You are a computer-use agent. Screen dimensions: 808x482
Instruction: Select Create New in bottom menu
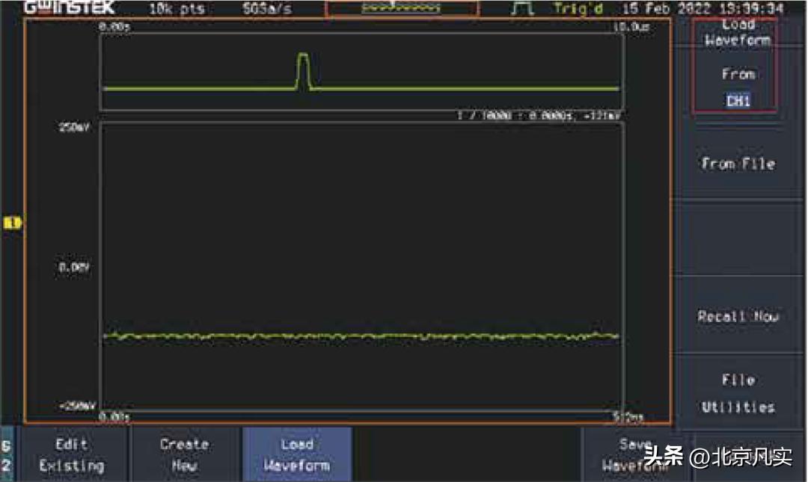[x=184, y=454]
